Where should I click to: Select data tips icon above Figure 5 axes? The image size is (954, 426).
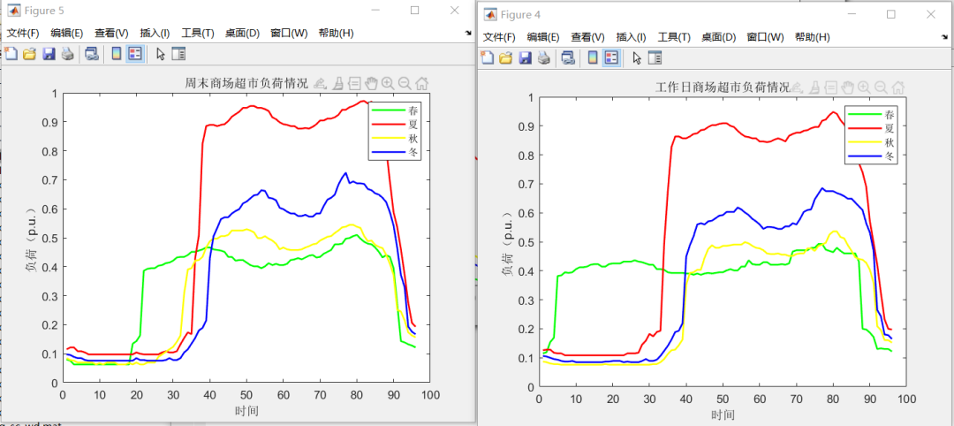(355, 83)
